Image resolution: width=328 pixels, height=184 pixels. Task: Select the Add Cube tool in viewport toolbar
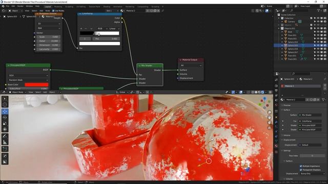click(5, 149)
